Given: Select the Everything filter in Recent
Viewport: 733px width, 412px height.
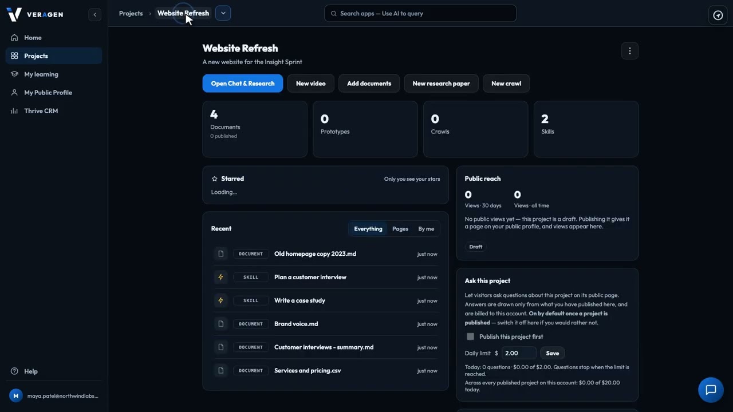Looking at the screenshot, I should point(368,229).
